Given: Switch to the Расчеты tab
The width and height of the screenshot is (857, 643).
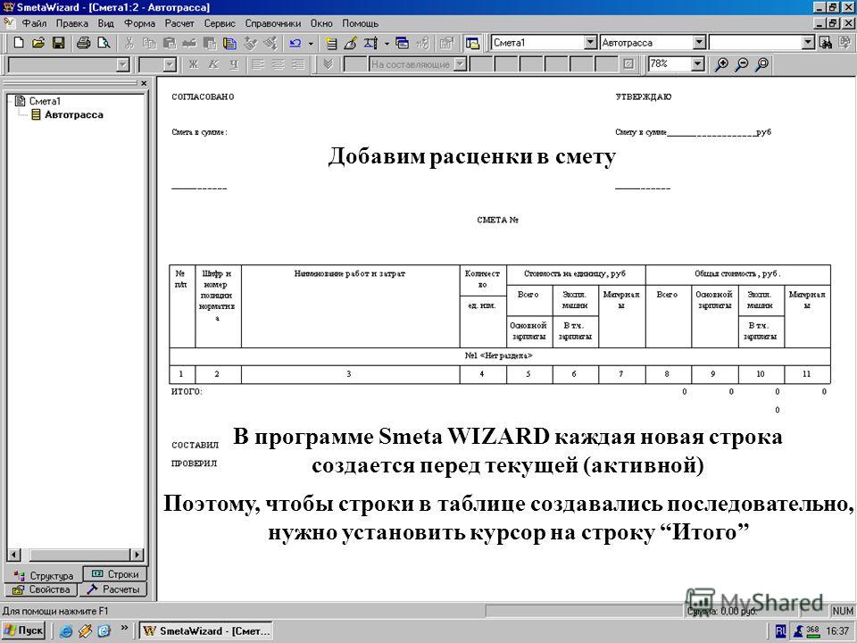Looking at the screenshot, I should click(113, 589).
